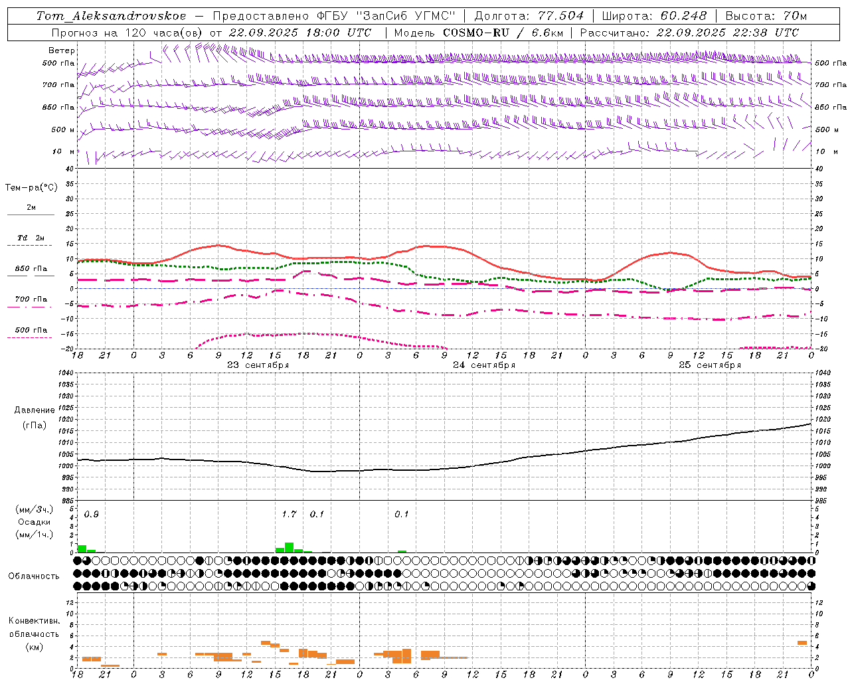Click the station name Tom_Aleksandrovskoe in the header
This screenshot has width=850, height=680.
(x=112, y=16)
